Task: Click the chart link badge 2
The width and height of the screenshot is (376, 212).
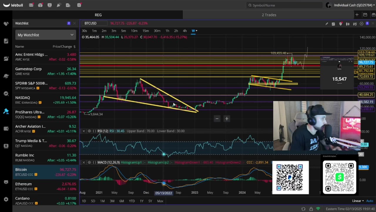Action: [x=367, y=24]
